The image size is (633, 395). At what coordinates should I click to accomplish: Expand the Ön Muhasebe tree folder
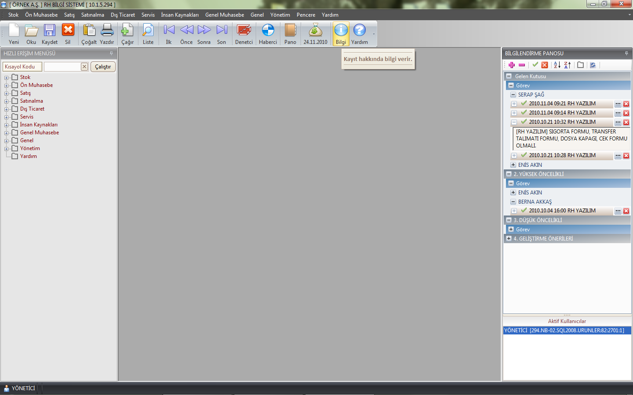(7, 86)
